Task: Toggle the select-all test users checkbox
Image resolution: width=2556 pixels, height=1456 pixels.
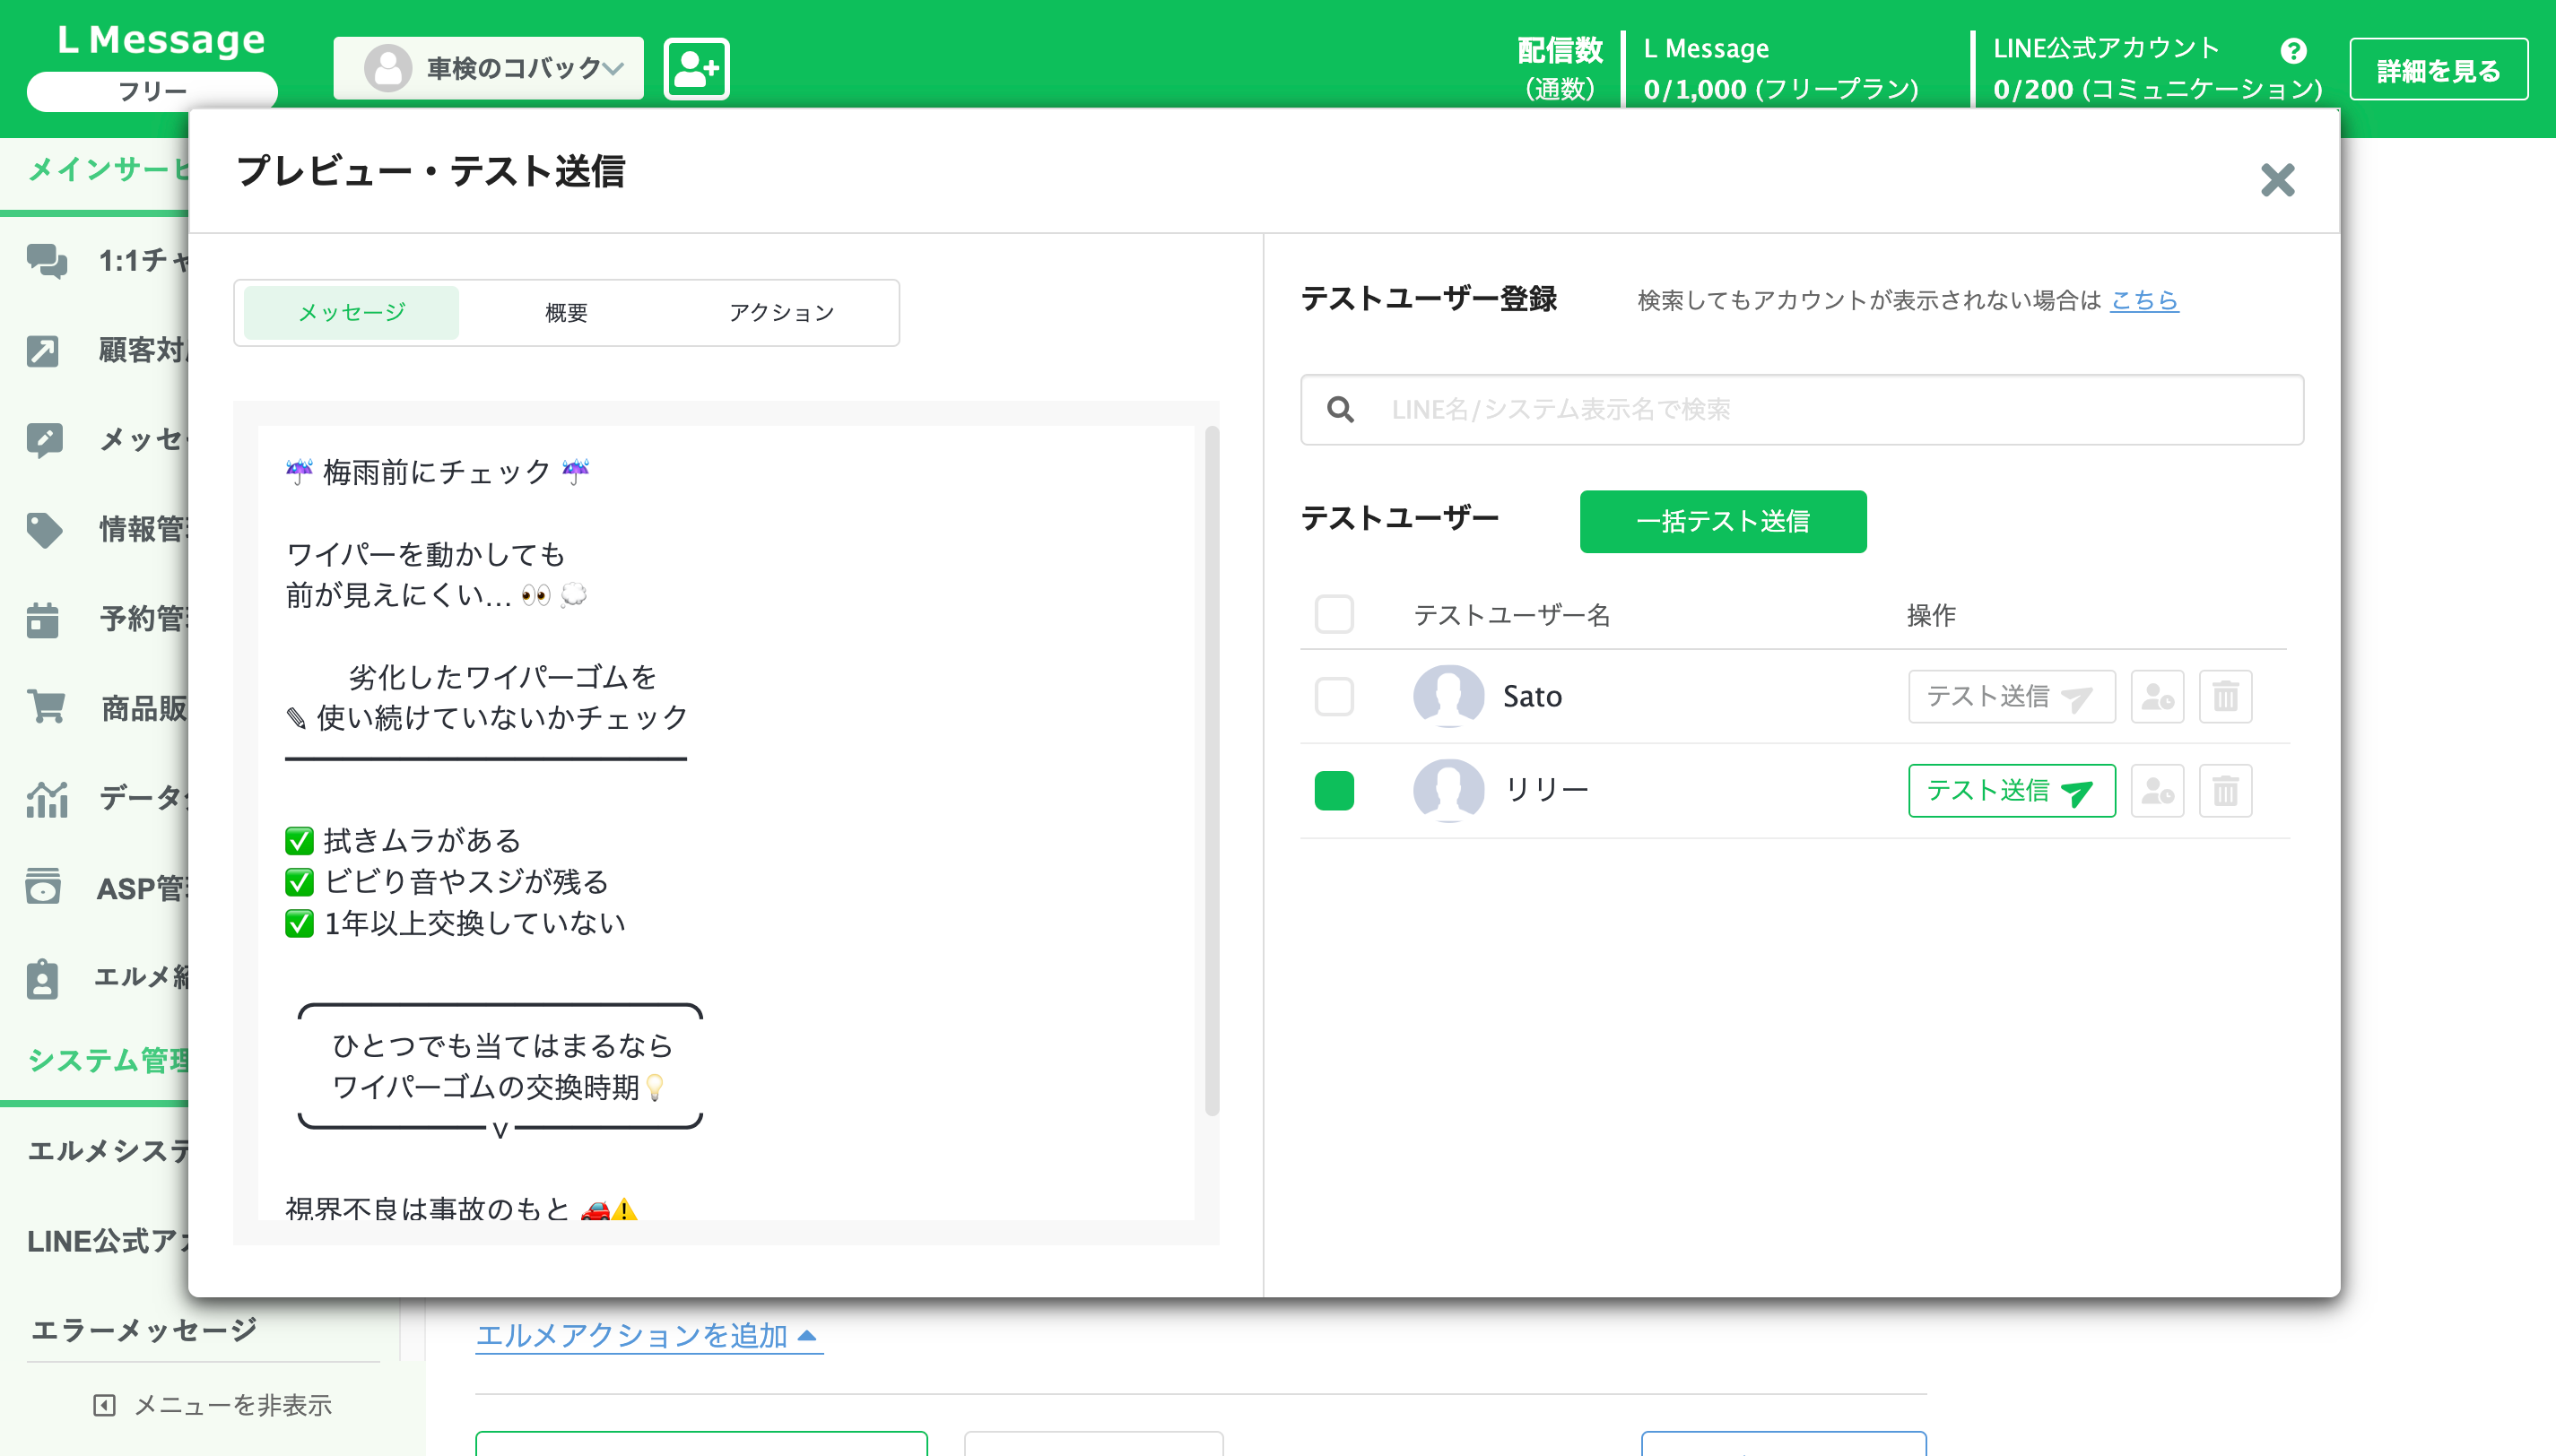Action: pos(1334,614)
